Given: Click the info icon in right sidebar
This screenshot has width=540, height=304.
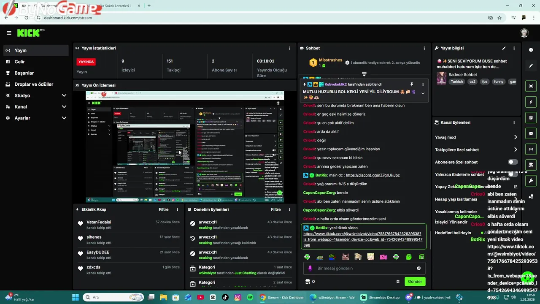Looking at the screenshot, I should point(531,50).
